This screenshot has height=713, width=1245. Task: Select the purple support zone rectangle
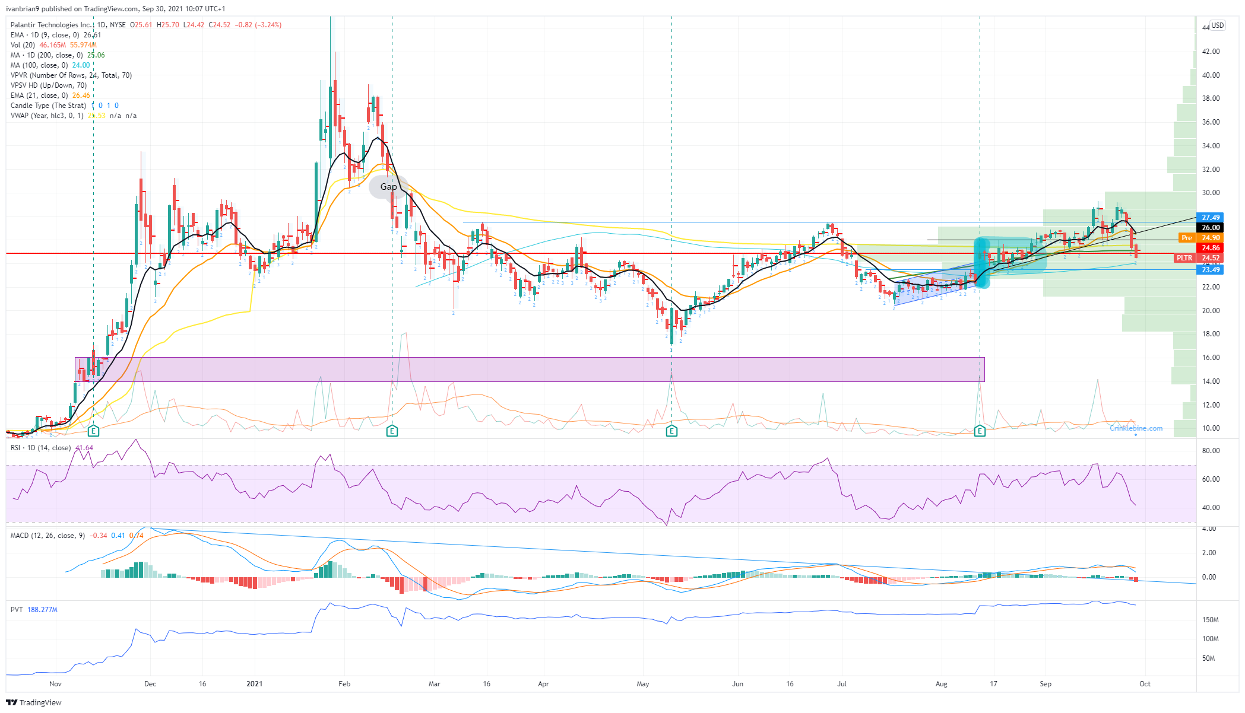click(x=529, y=369)
